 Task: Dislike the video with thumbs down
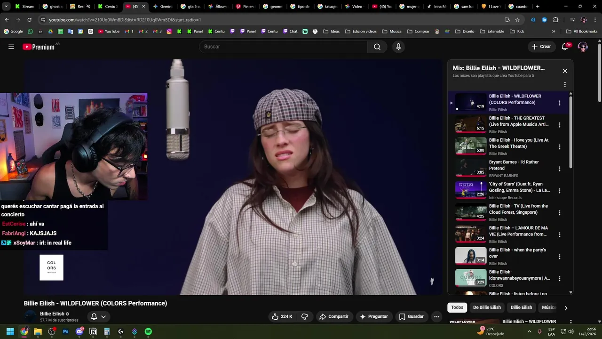304,316
